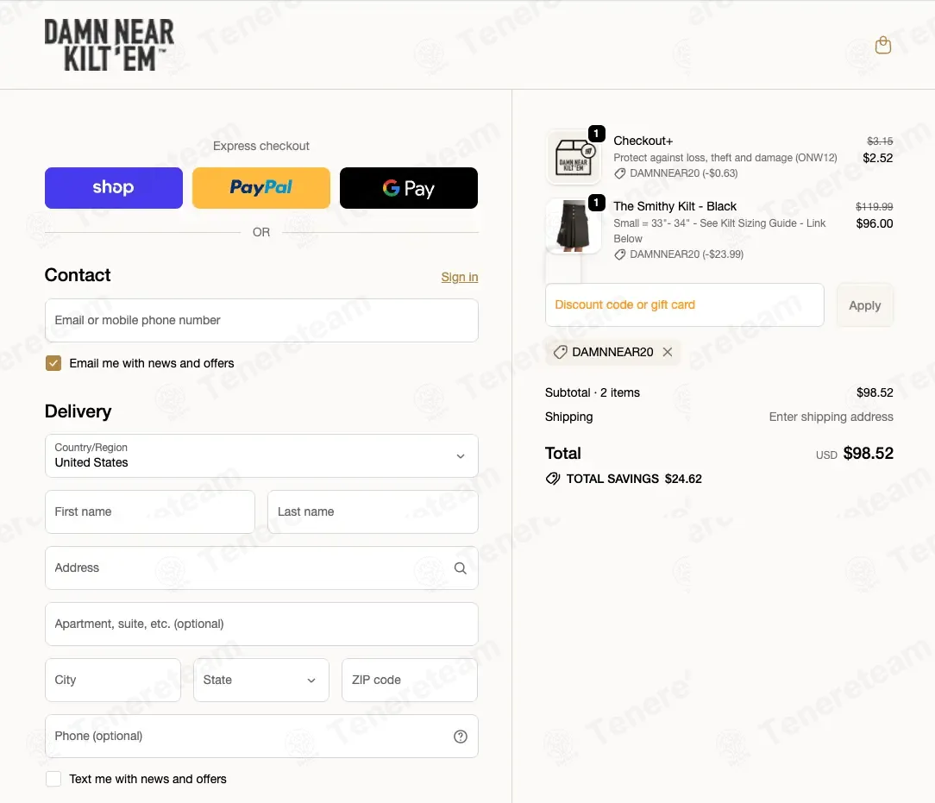Image resolution: width=935 pixels, height=803 pixels.
Task: Click the $98.52 total amount
Action: pos(869,453)
